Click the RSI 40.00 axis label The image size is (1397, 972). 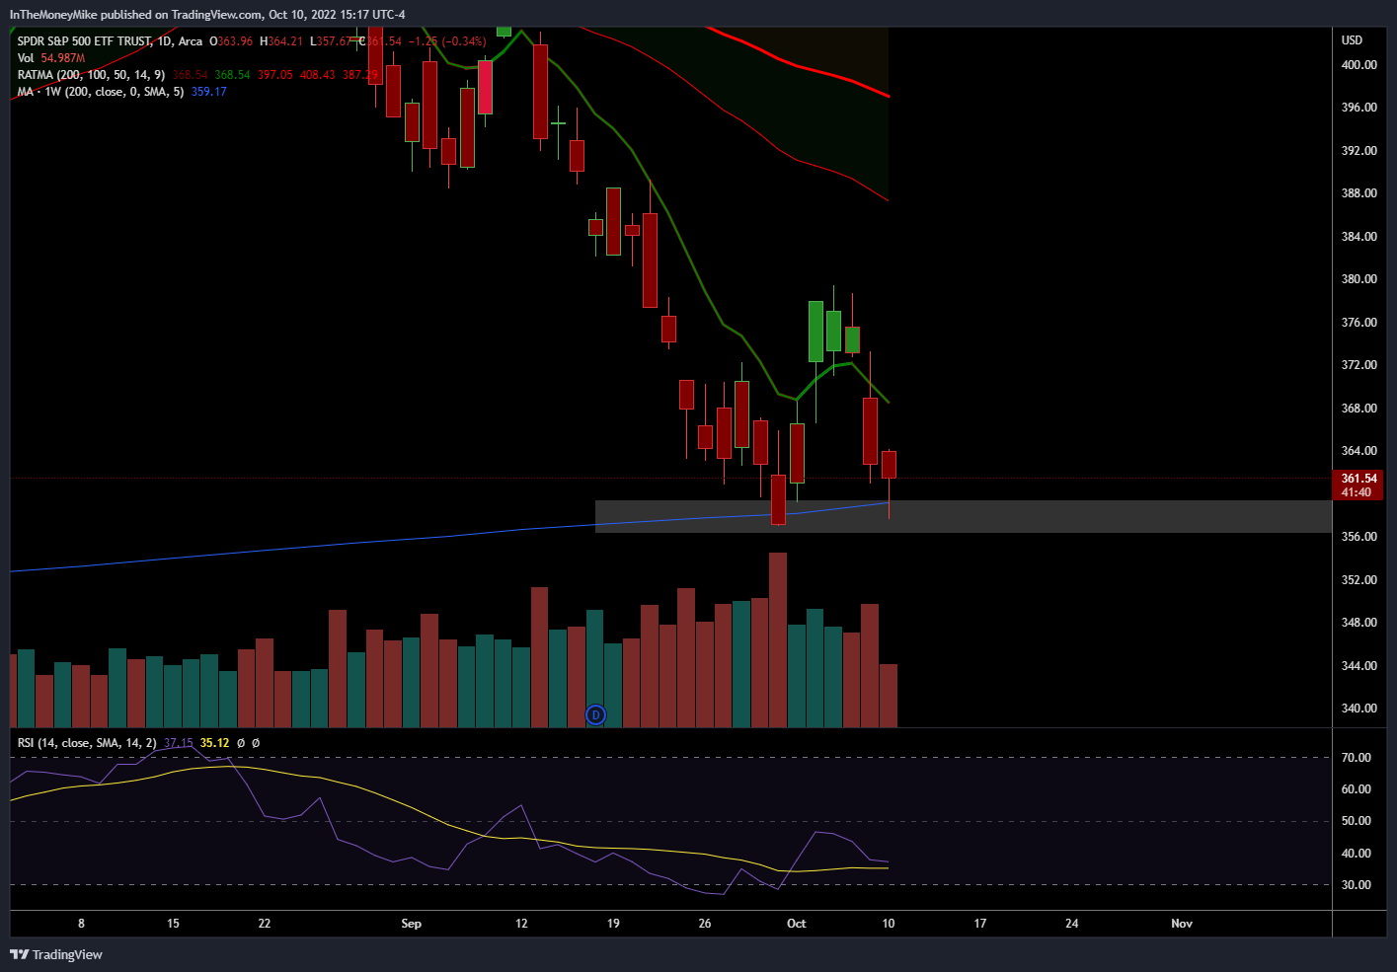click(x=1357, y=854)
